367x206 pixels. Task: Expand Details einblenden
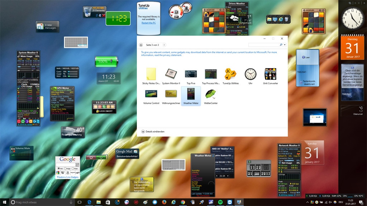[153, 132]
